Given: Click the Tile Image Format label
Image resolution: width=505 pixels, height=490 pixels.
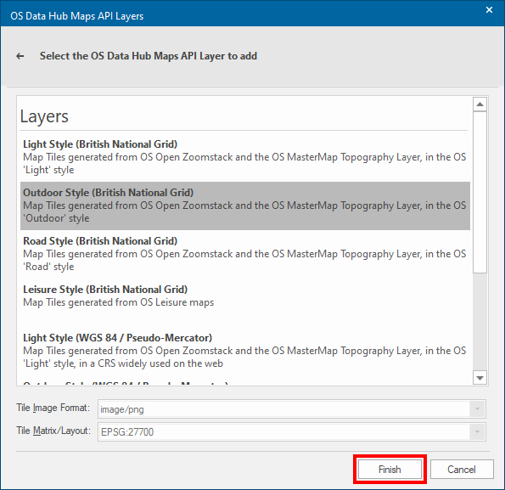Looking at the screenshot, I should pos(53,408).
